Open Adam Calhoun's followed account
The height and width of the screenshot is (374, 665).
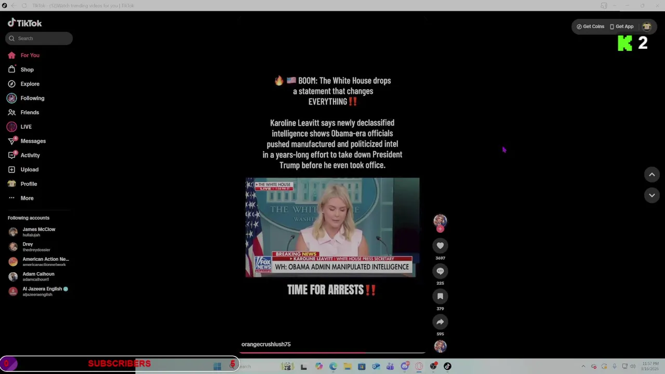(x=38, y=276)
